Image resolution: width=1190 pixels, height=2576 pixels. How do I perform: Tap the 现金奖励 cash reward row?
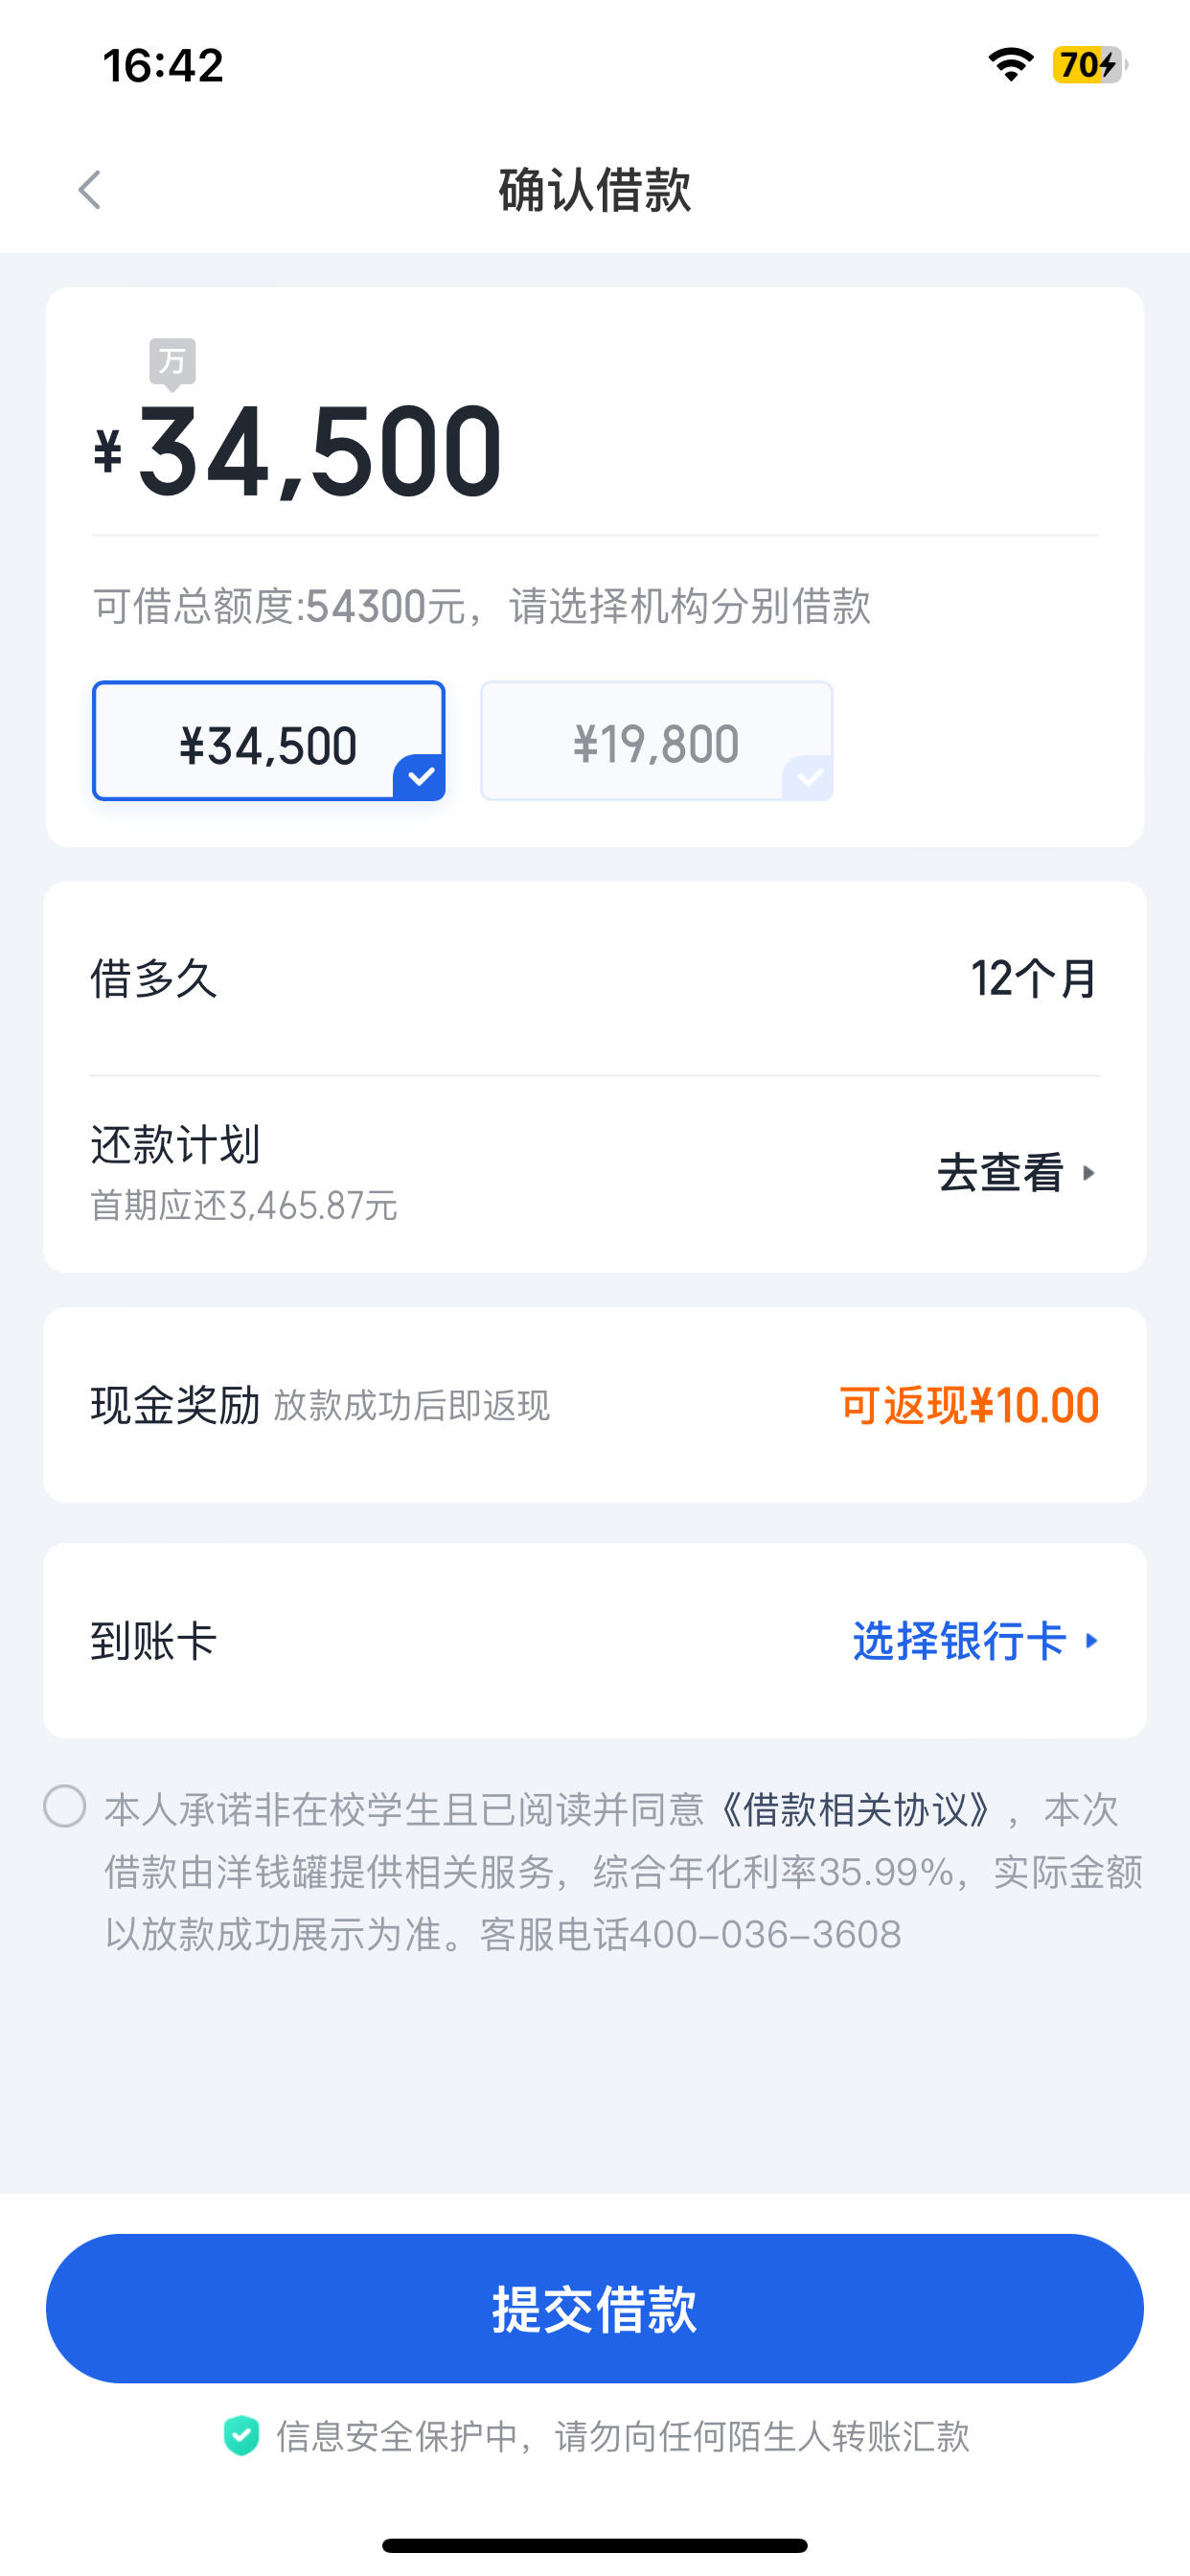595,1405
